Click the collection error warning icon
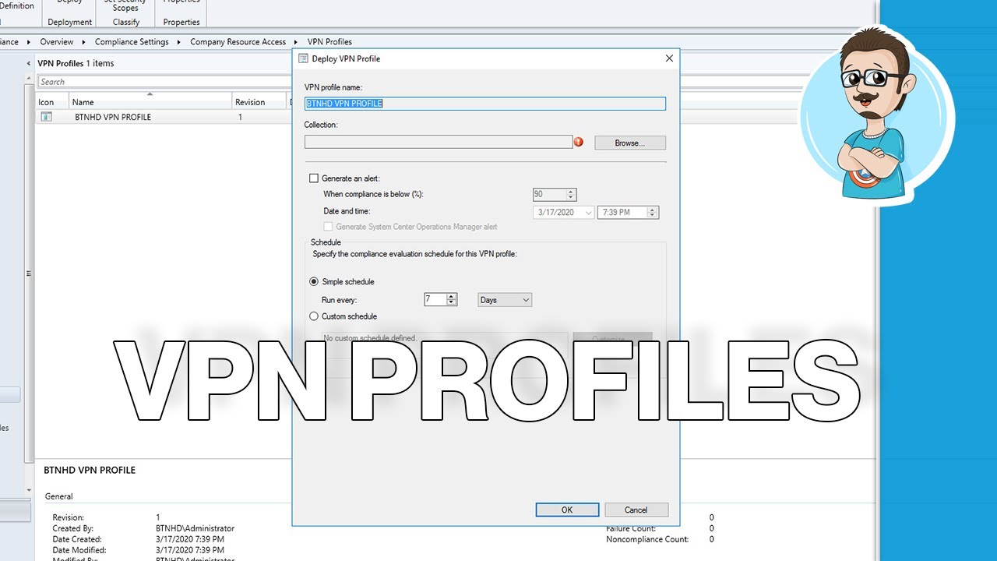The width and height of the screenshot is (997, 561). tap(579, 142)
